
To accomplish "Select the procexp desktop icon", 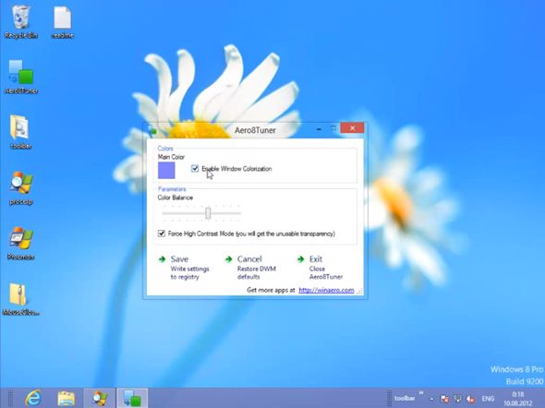I will point(21,188).
